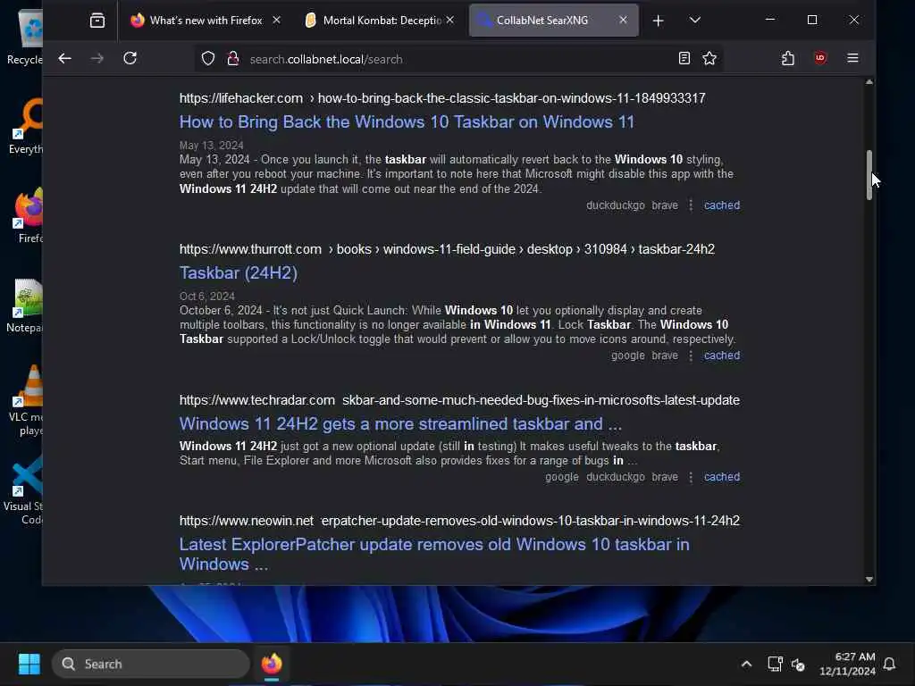The image size is (915, 686).
Task: Close the Mortal Kombat tab
Action: point(450,20)
